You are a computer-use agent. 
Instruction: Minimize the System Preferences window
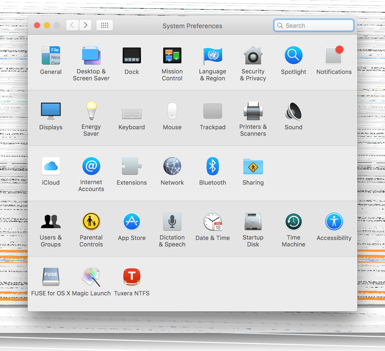[47, 25]
